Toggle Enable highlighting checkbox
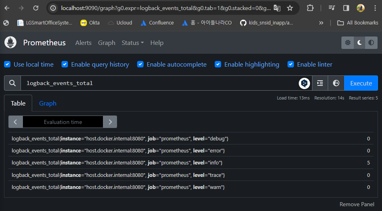This screenshot has height=211, width=382. [218, 65]
